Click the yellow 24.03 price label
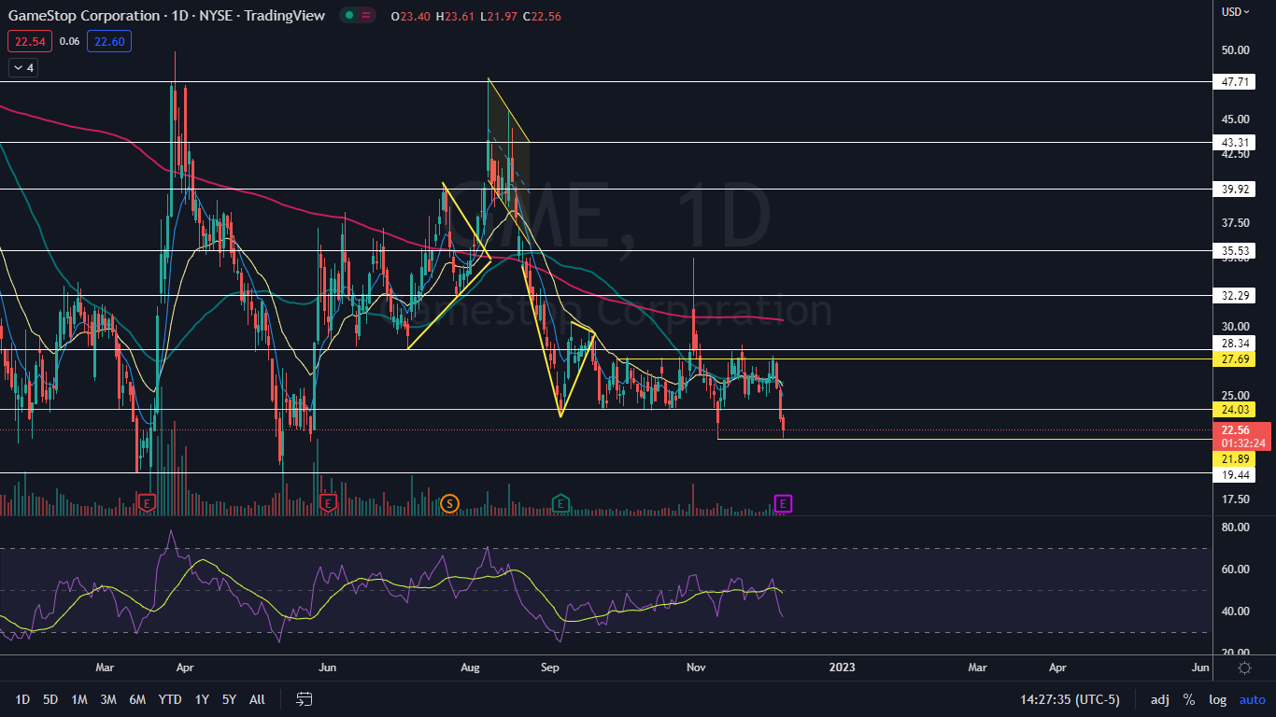The height and width of the screenshot is (717, 1276). click(x=1236, y=410)
